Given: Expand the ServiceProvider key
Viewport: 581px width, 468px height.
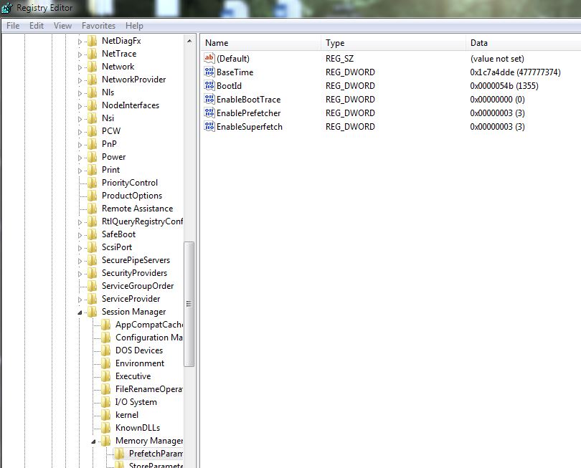Looking at the screenshot, I should [x=80, y=300].
